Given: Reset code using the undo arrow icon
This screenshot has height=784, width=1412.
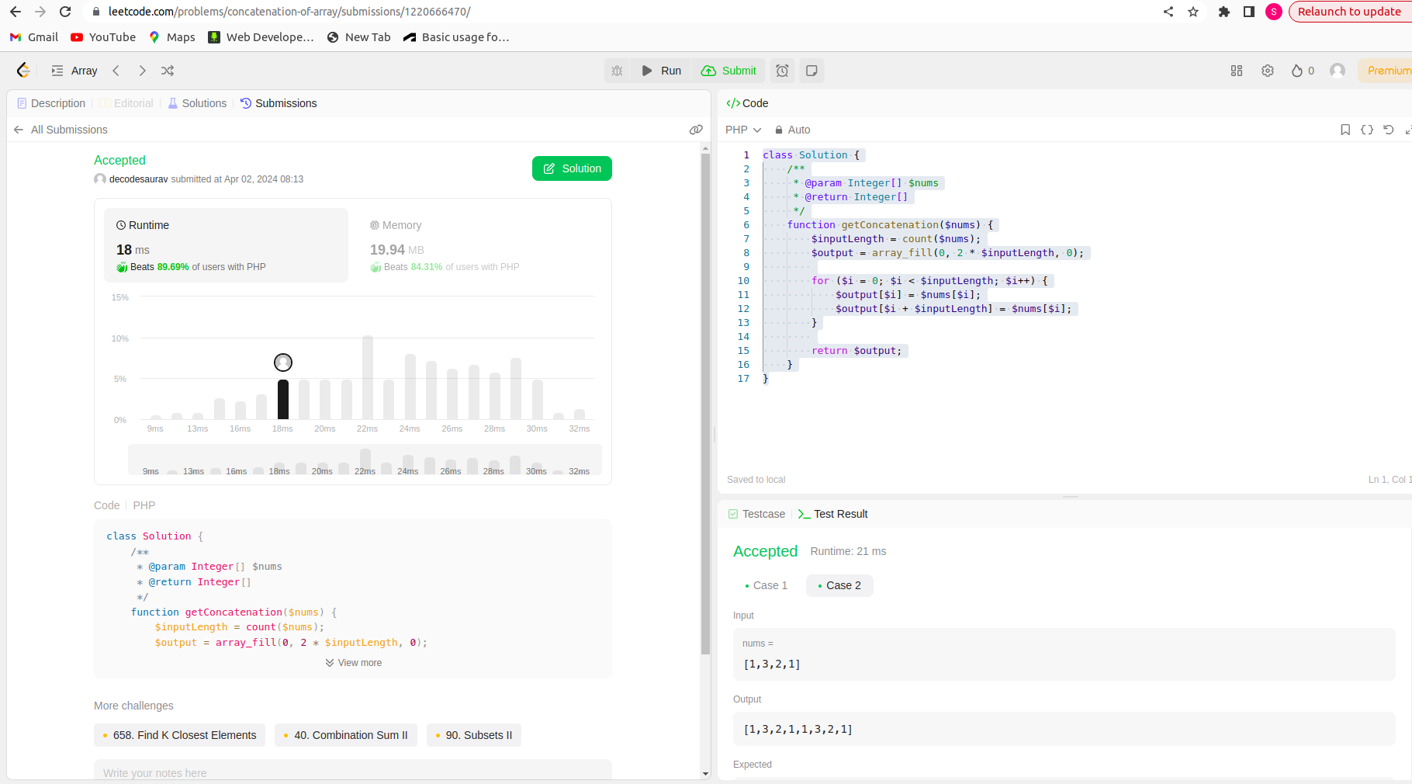Looking at the screenshot, I should (x=1389, y=130).
